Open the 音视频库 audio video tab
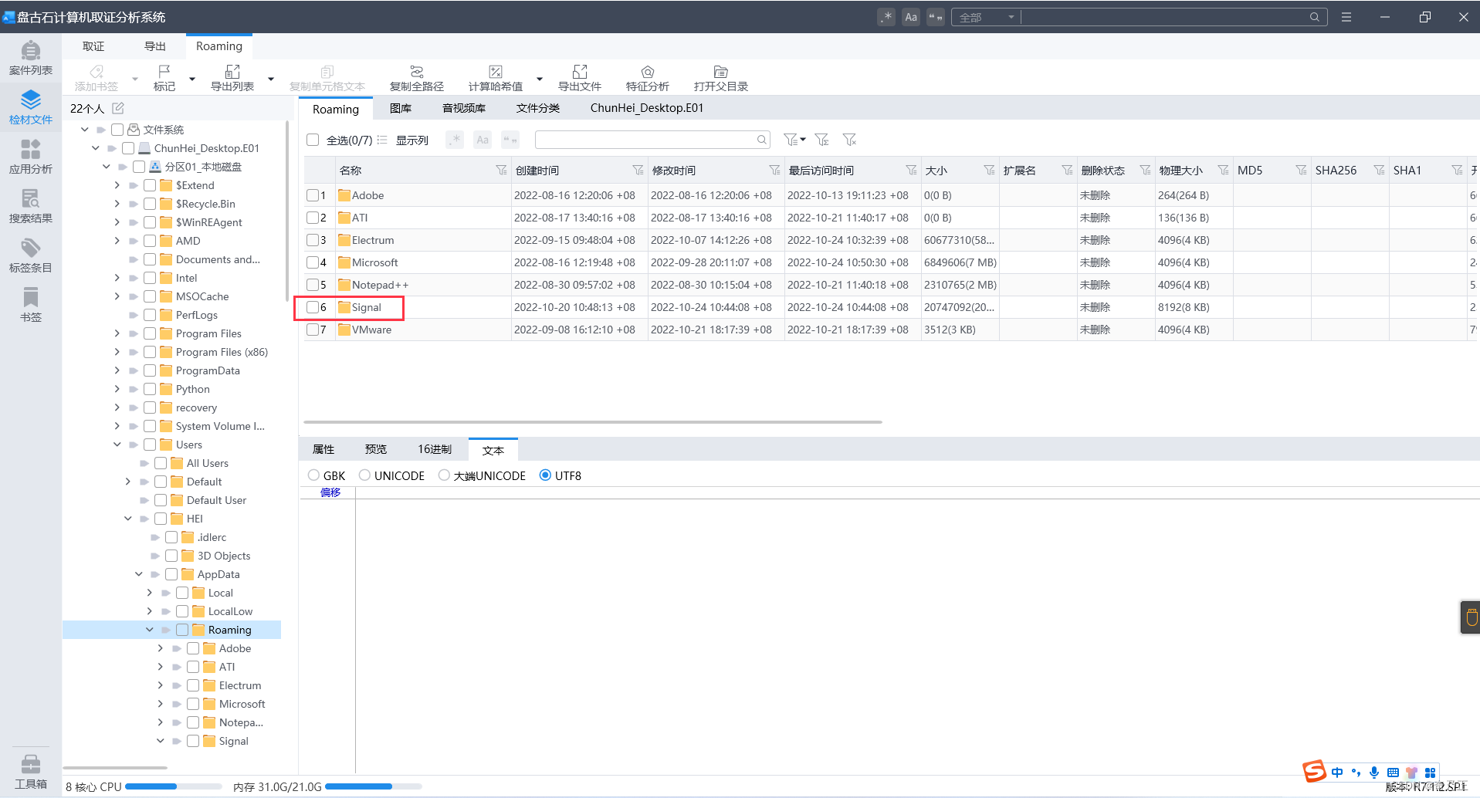Viewport: 1480px width, 798px height. click(x=464, y=108)
